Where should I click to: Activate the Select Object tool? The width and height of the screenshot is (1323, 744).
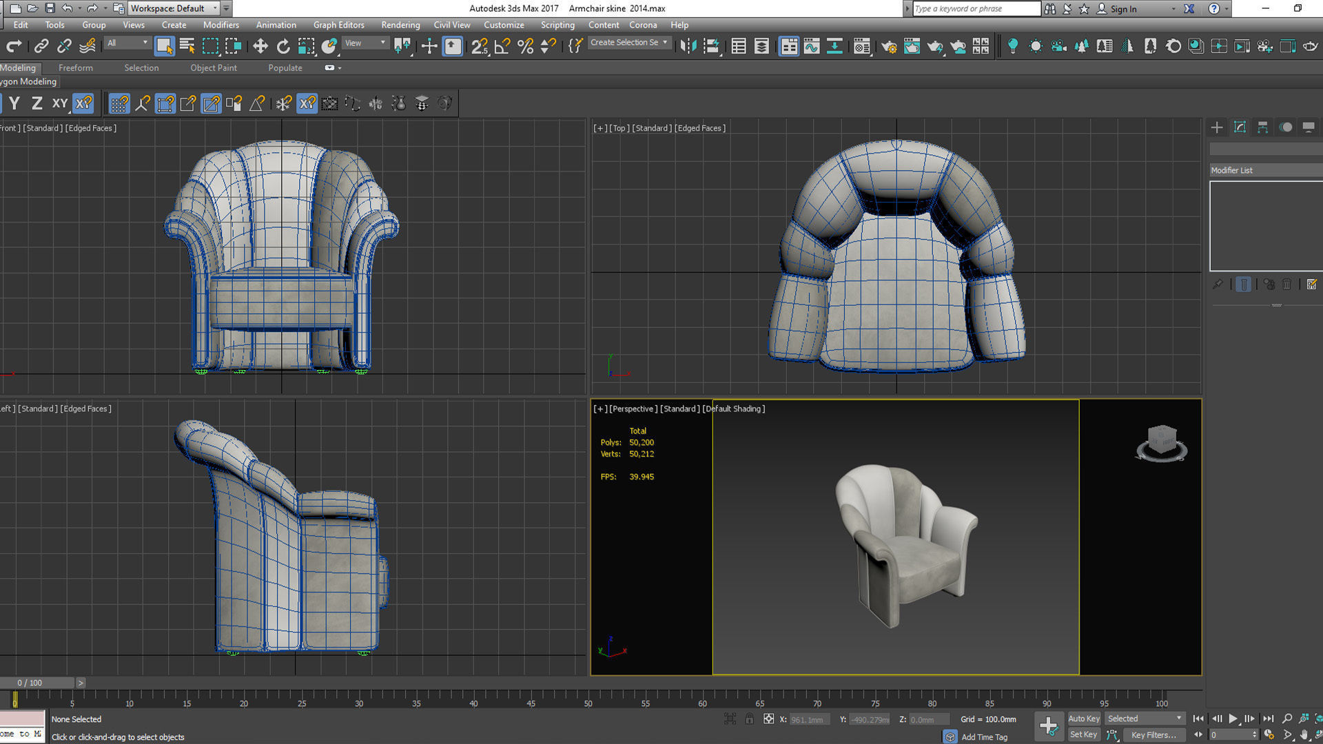(164, 46)
